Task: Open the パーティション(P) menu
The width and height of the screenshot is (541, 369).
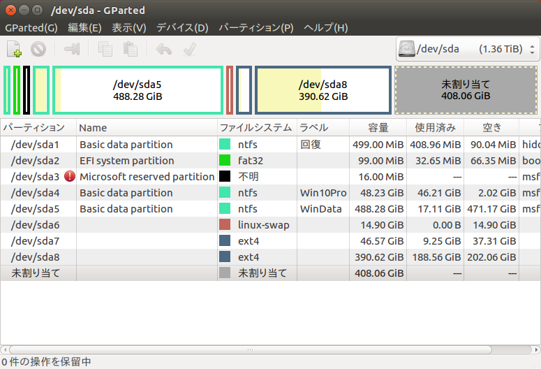Action: 256,28
